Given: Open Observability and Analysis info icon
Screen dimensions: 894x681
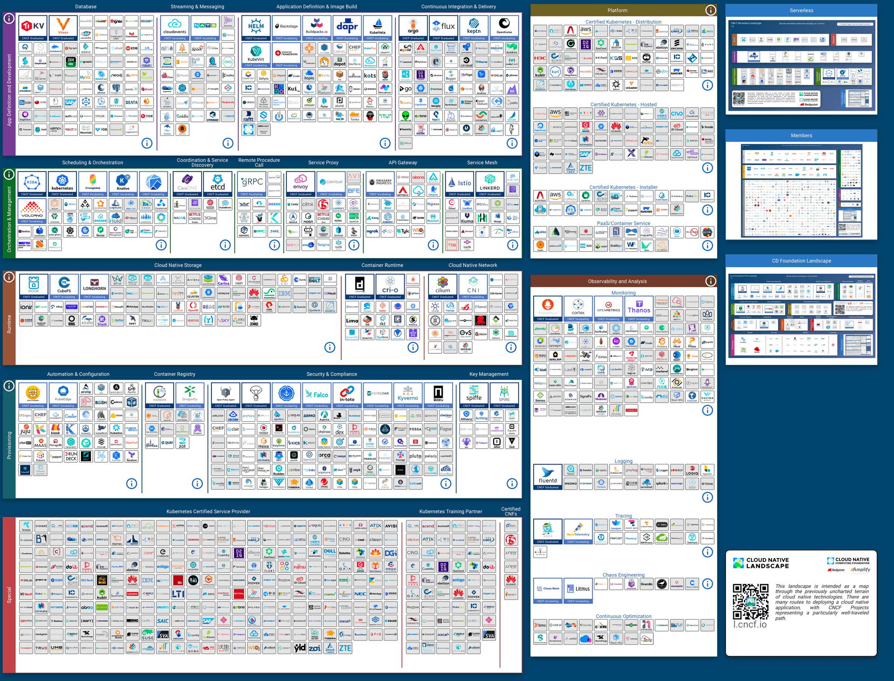Looking at the screenshot, I should (711, 281).
